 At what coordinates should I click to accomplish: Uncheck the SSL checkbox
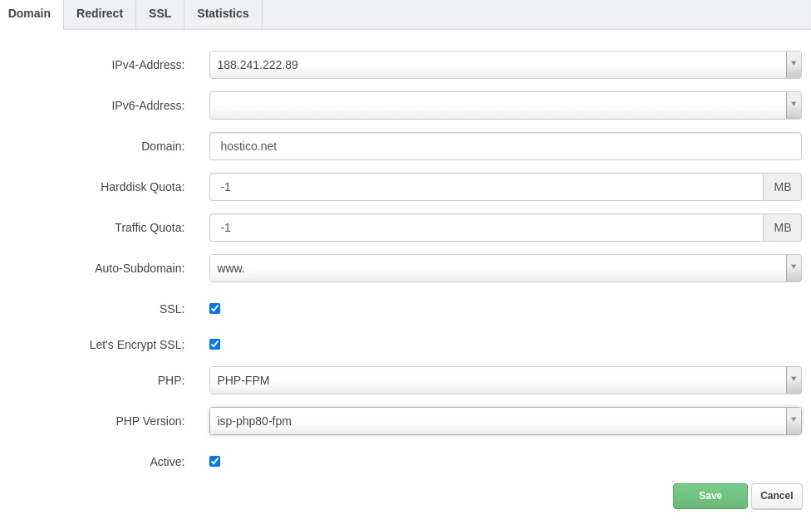(x=215, y=309)
